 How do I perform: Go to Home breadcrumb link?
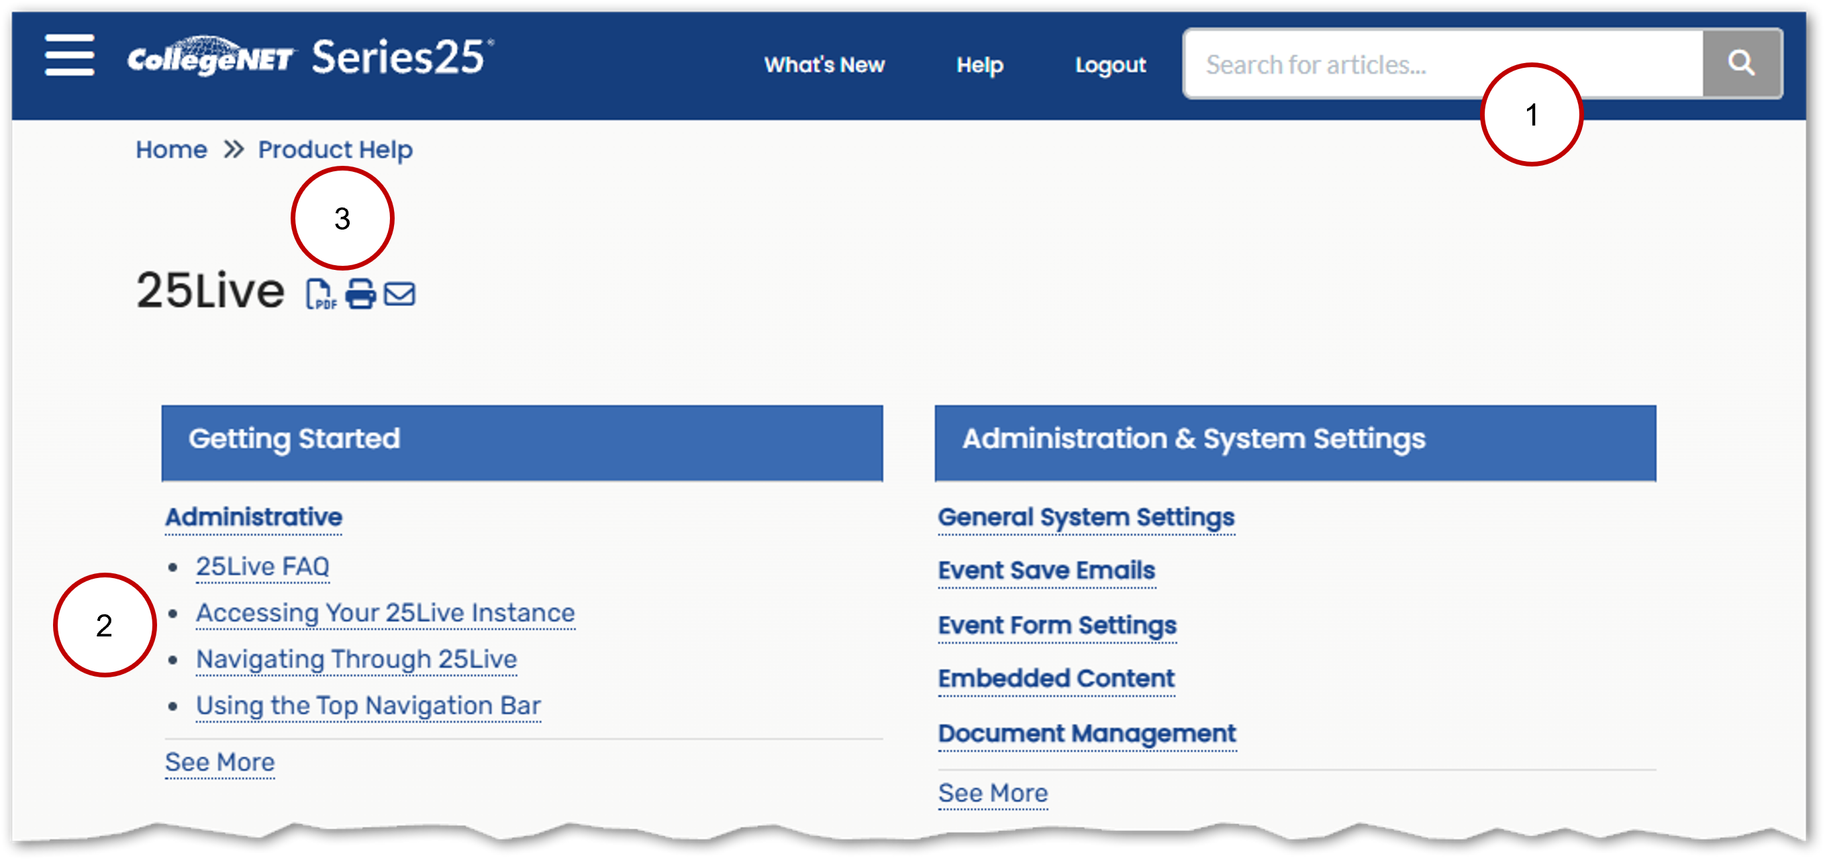(x=171, y=150)
